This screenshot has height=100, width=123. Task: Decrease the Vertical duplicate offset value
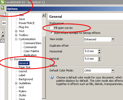(99, 60)
